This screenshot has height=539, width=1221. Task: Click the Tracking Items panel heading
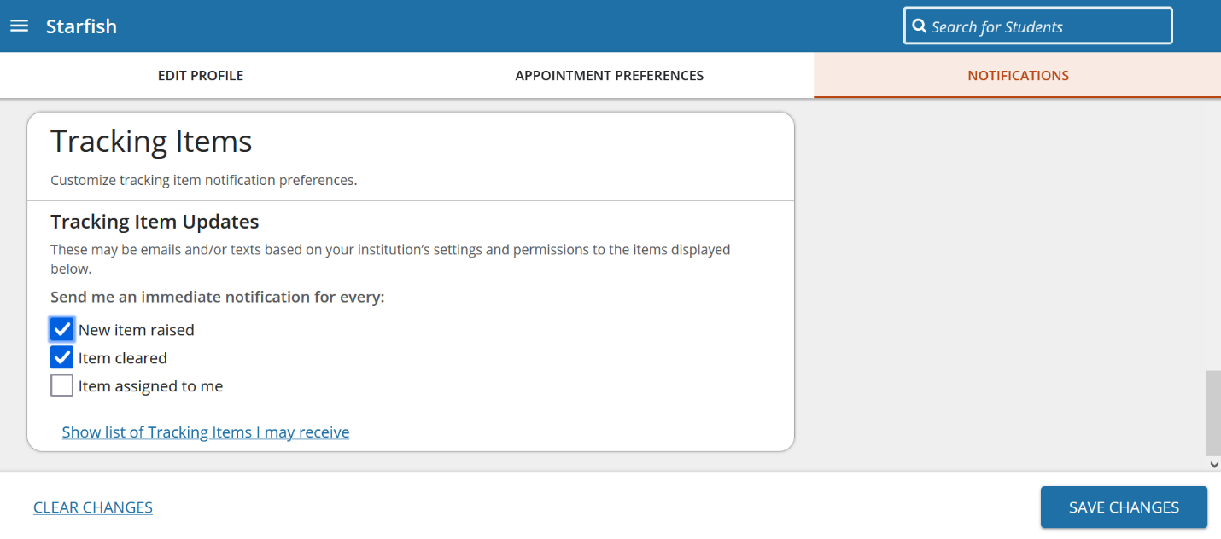[151, 142]
